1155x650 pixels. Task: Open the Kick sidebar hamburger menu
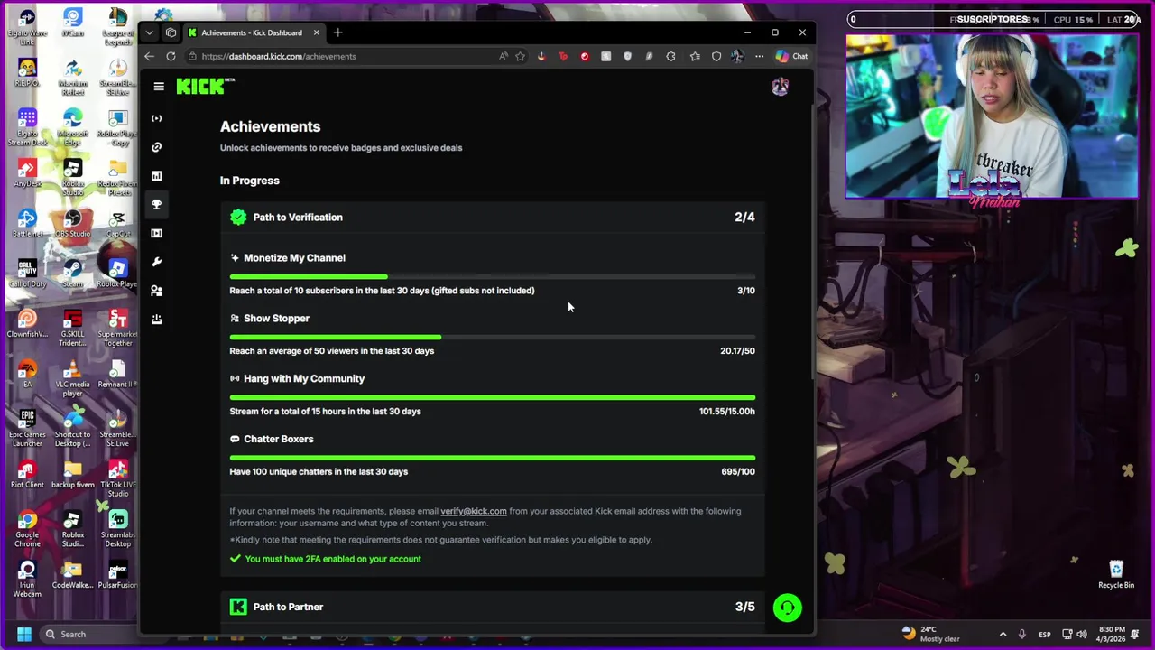(x=159, y=87)
